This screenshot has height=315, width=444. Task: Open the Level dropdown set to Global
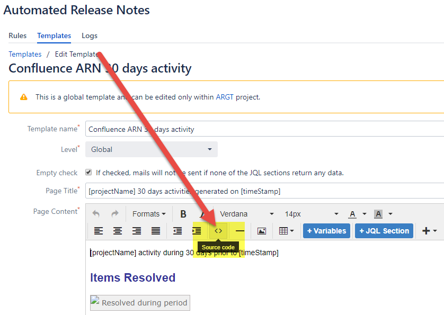(152, 149)
